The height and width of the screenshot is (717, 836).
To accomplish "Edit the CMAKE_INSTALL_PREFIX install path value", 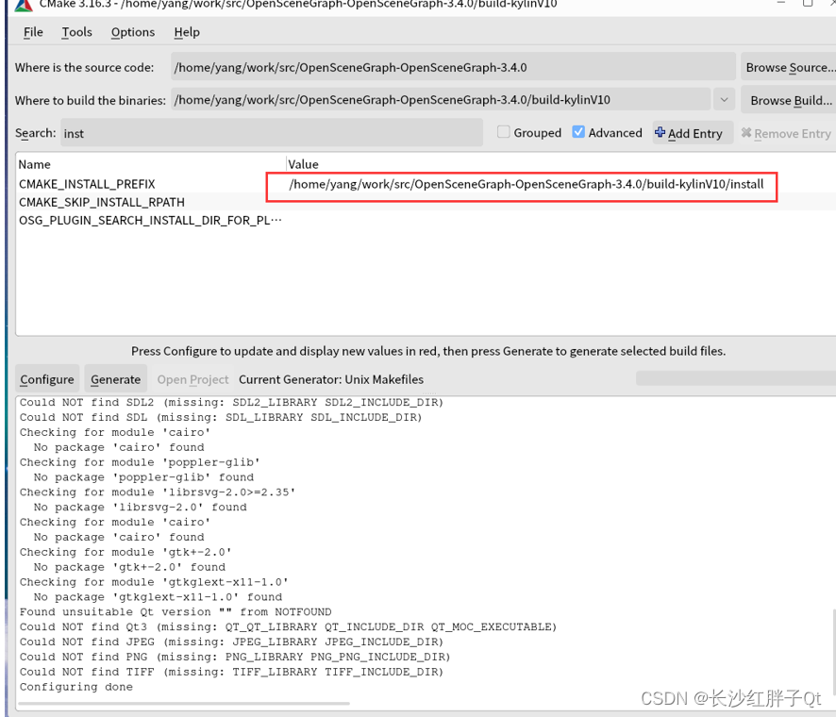I will [527, 185].
